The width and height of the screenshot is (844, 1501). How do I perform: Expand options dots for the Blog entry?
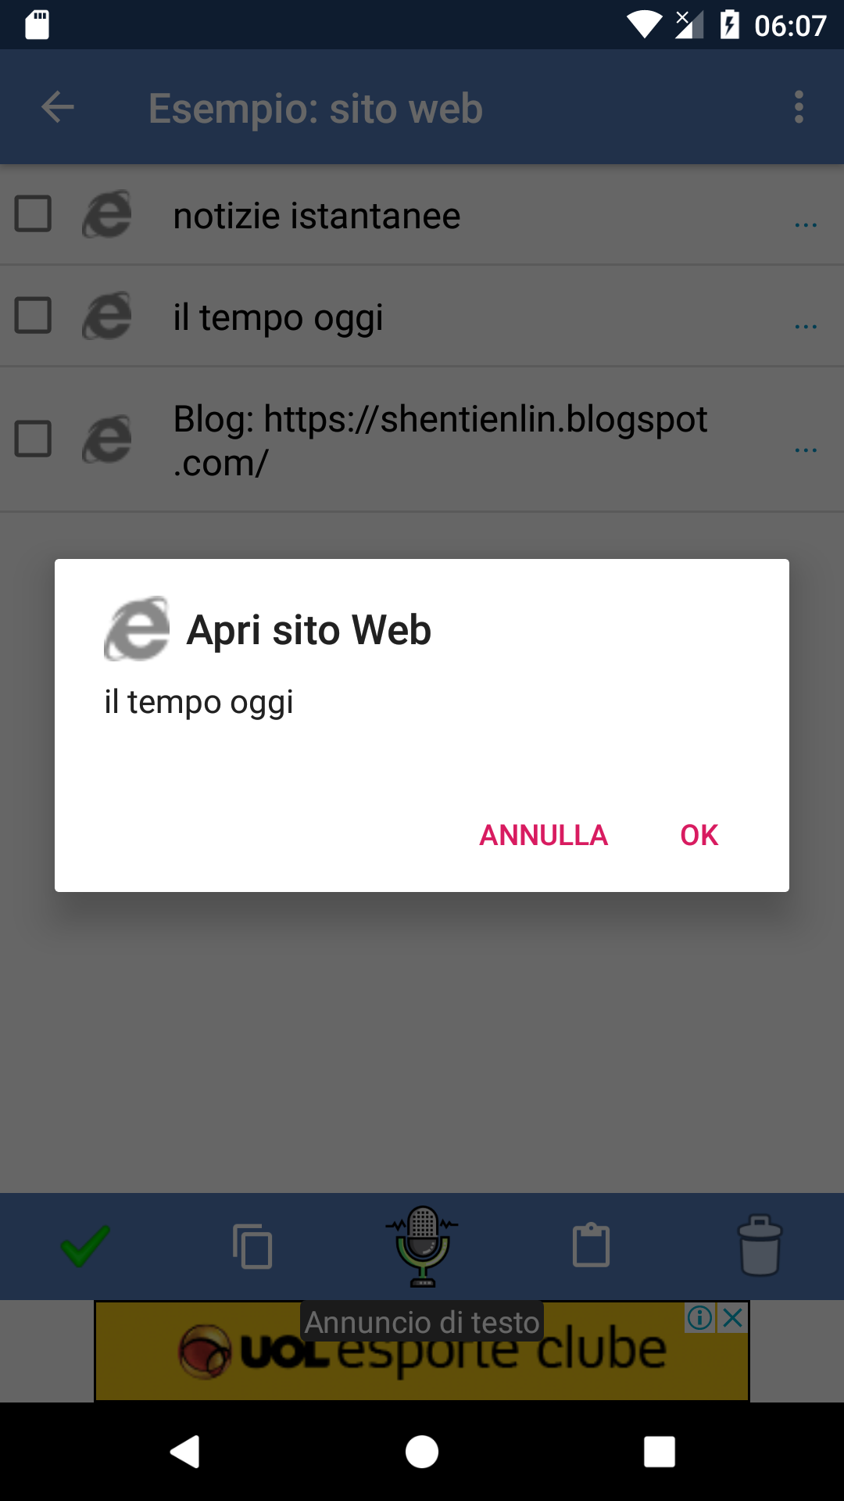click(806, 450)
